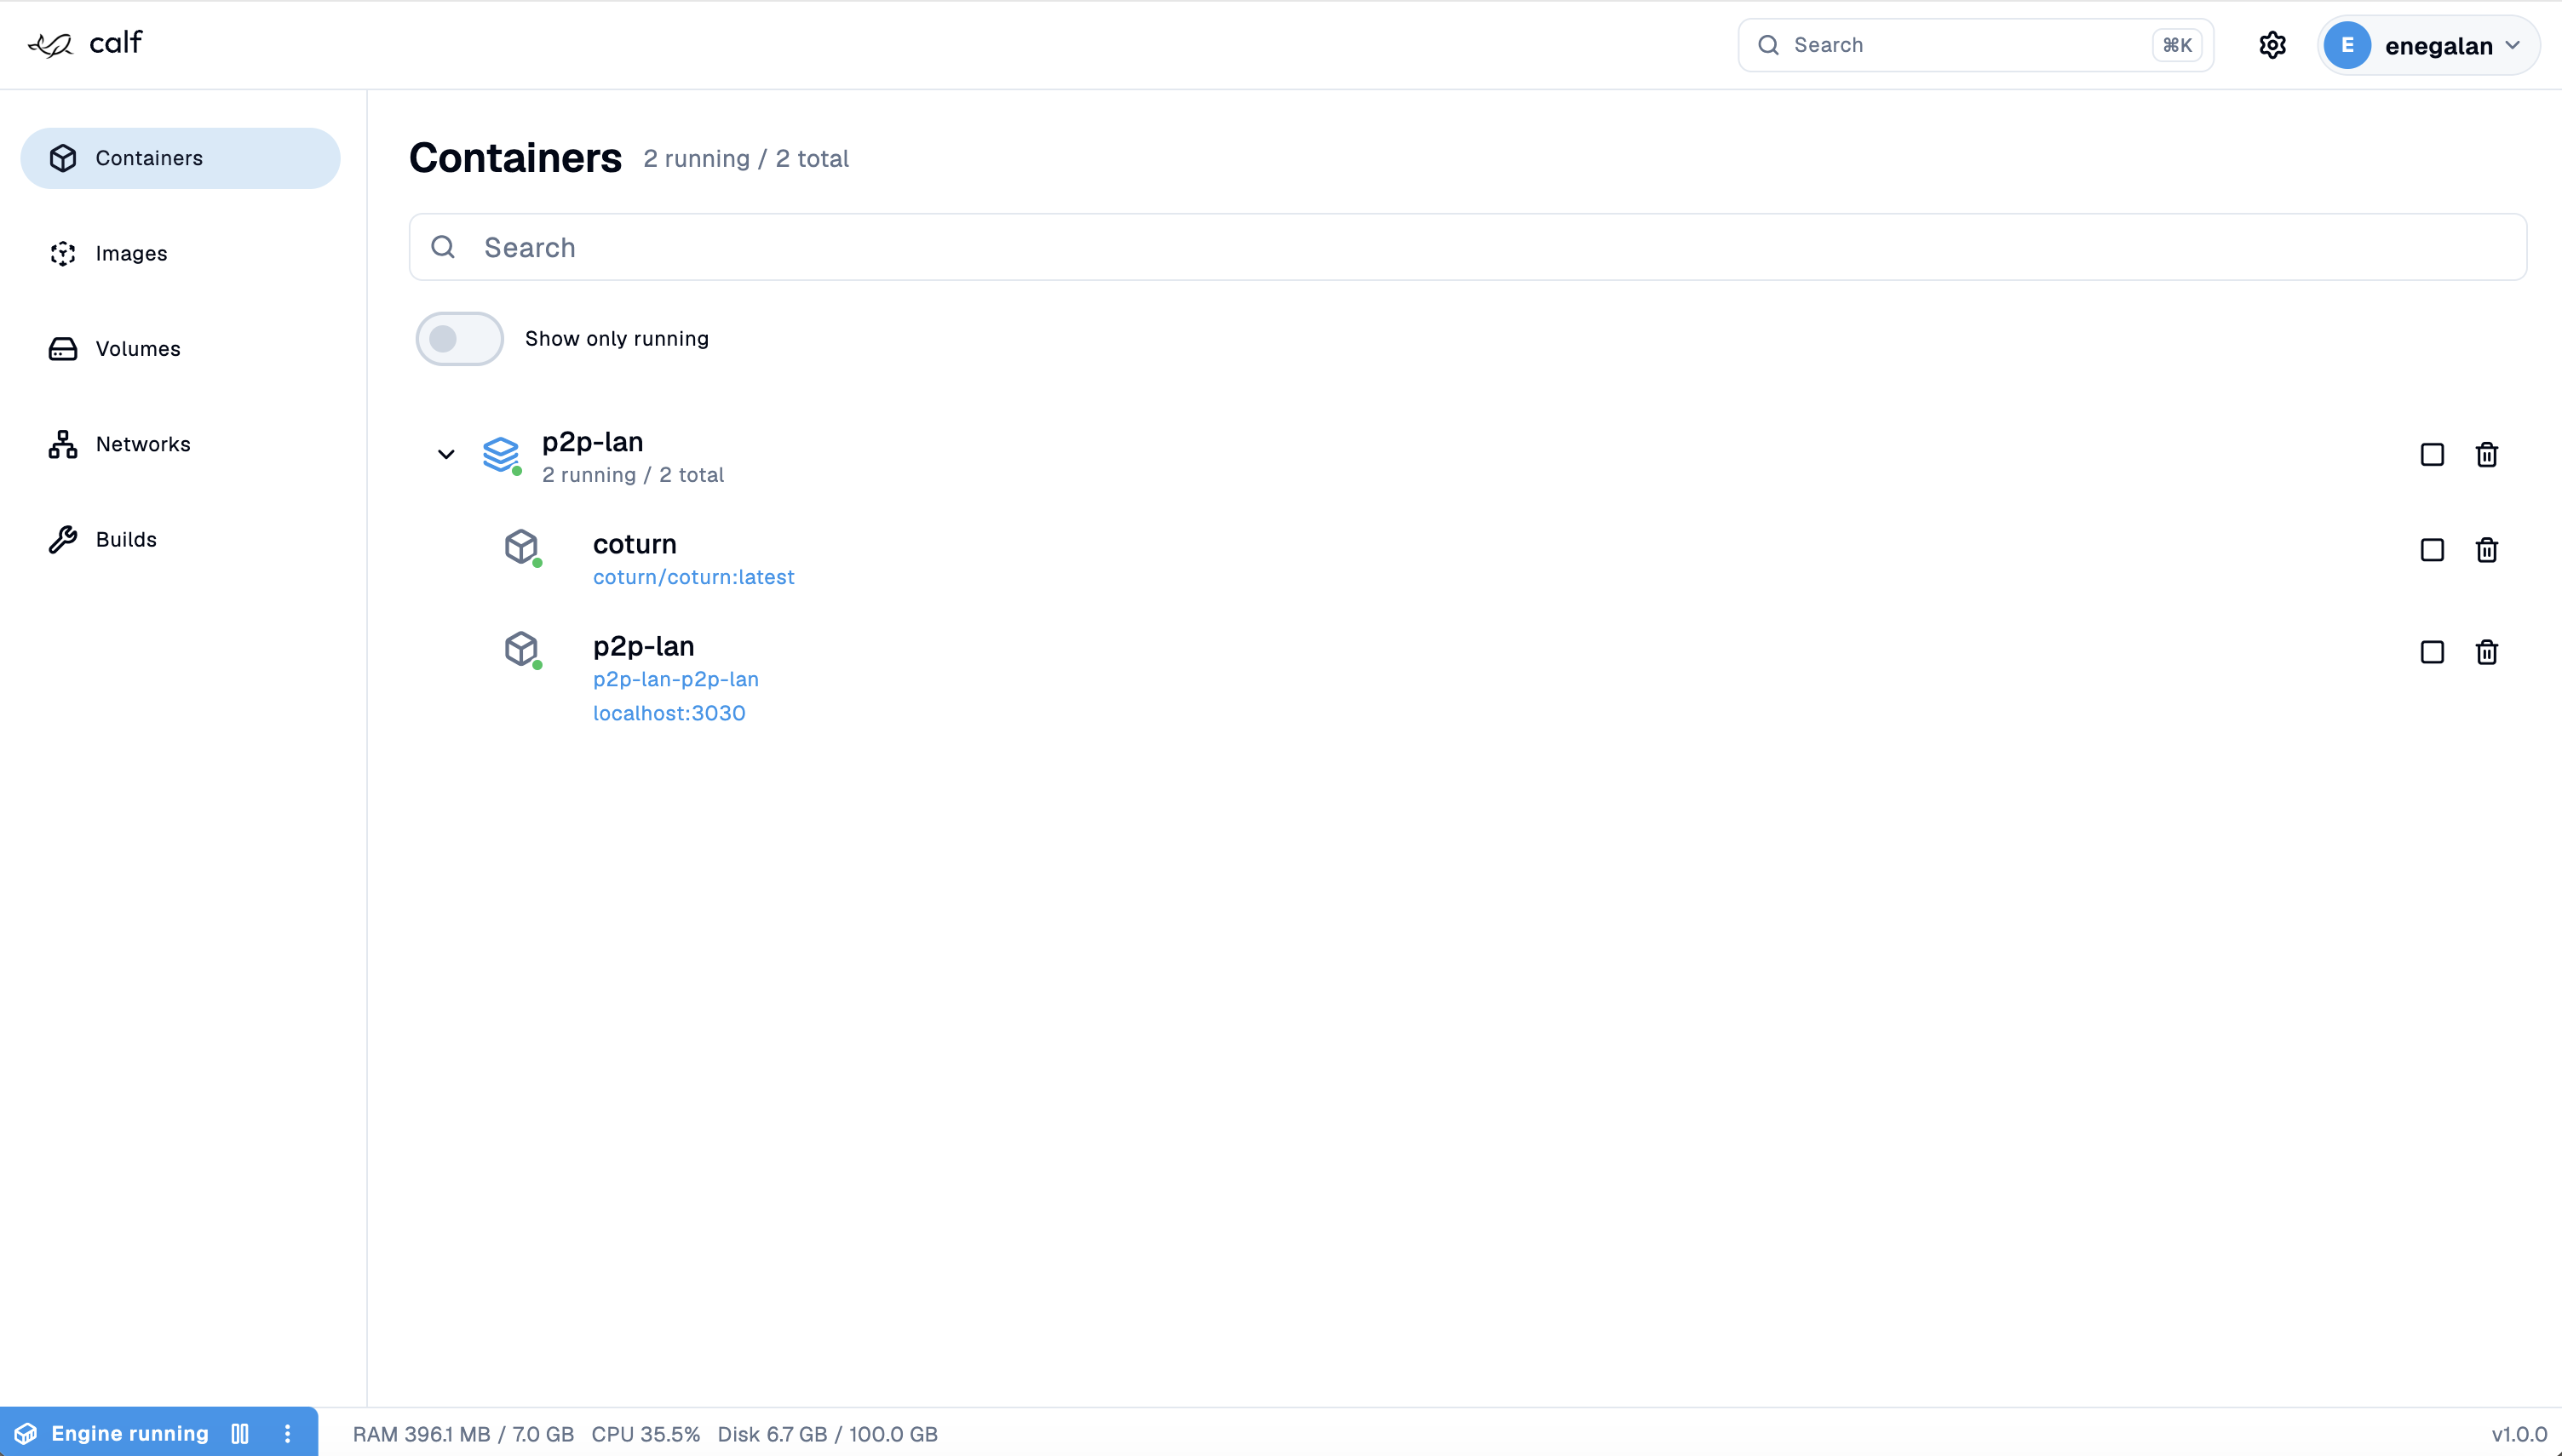Stop the coturn container with square icon
Screen dimensions: 2562x1456
[2432, 550]
